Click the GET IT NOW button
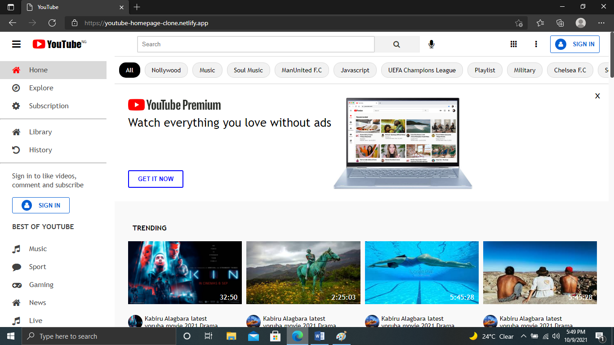This screenshot has height=345, width=614. [156, 179]
